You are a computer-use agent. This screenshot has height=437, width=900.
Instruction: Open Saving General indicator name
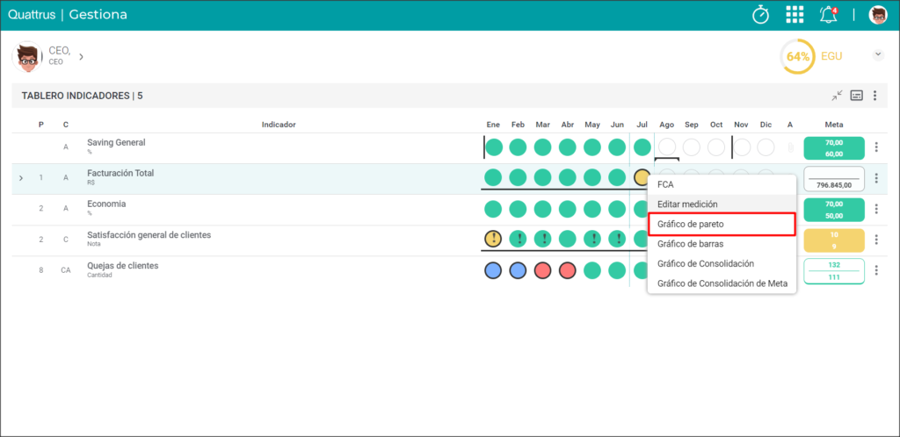[x=116, y=143]
